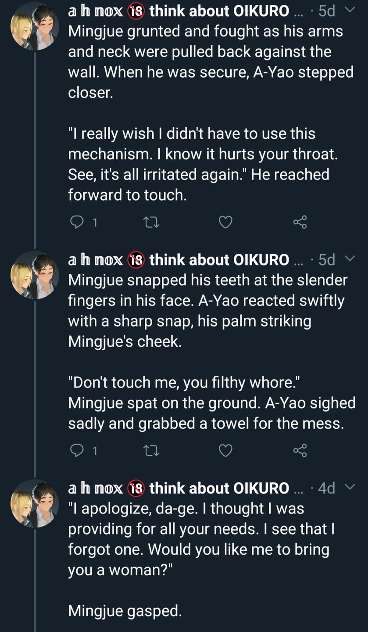
Task: Retweet the "Mingjue grunted" tweet
Action: click(151, 223)
